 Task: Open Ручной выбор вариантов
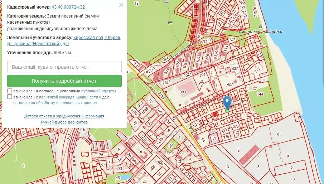pos(64,122)
